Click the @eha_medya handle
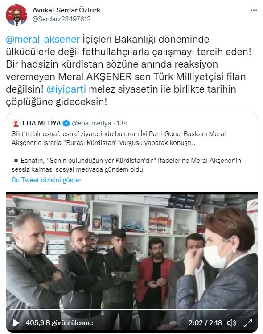The height and width of the screenshot is (334, 263). click(x=91, y=123)
